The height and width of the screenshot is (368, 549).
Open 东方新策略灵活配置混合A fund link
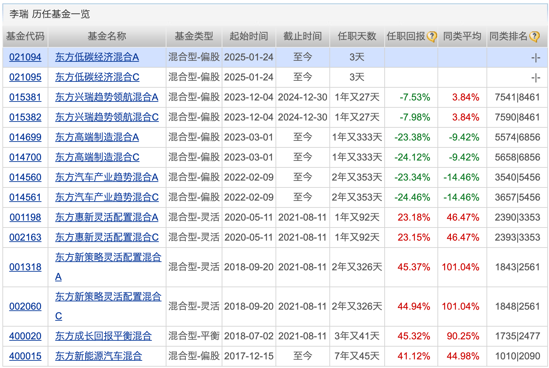(x=108, y=258)
